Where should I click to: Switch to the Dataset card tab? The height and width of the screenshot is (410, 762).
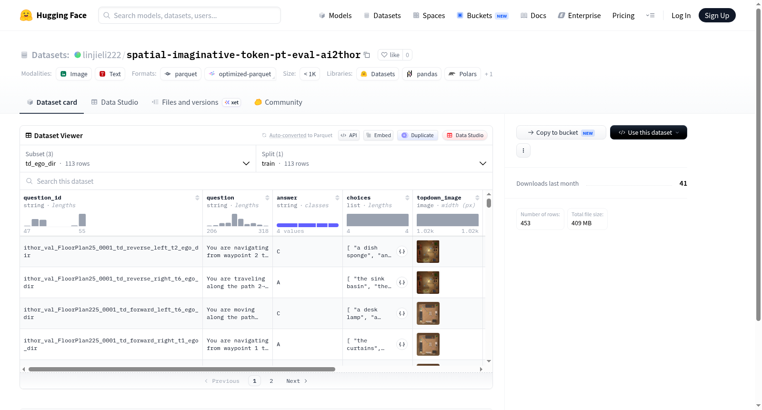pyautogui.click(x=52, y=102)
